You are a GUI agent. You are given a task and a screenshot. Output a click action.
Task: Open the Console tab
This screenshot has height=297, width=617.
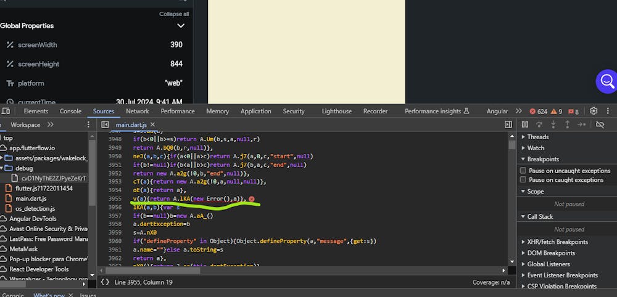click(70, 111)
